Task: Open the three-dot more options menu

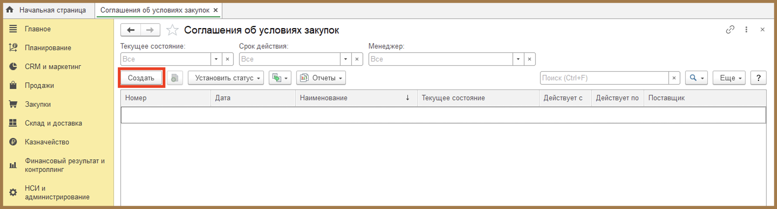Action: point(746,30)
